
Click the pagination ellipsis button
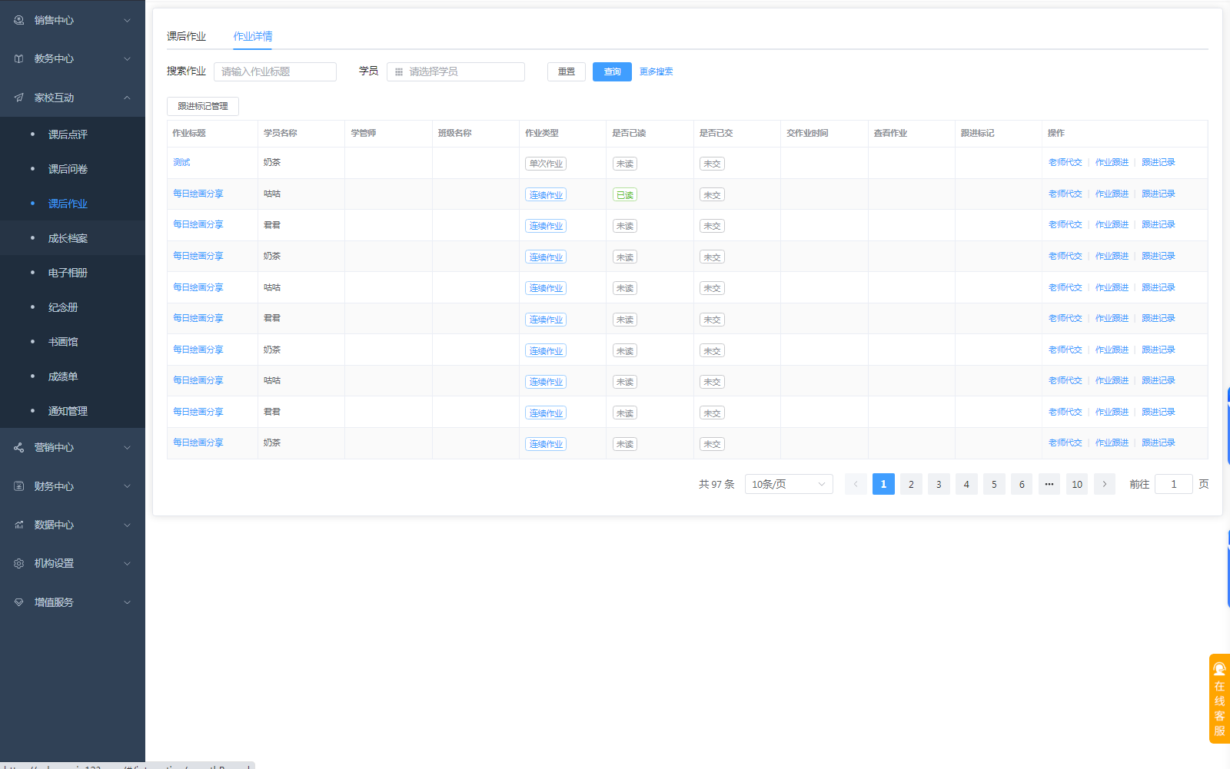click(x=1049, y=484)
